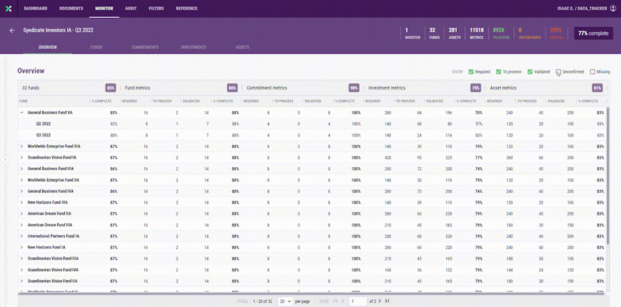Switch to the Funds tab
The width and height of the screenshot is (621, 307).
point(96,47)
